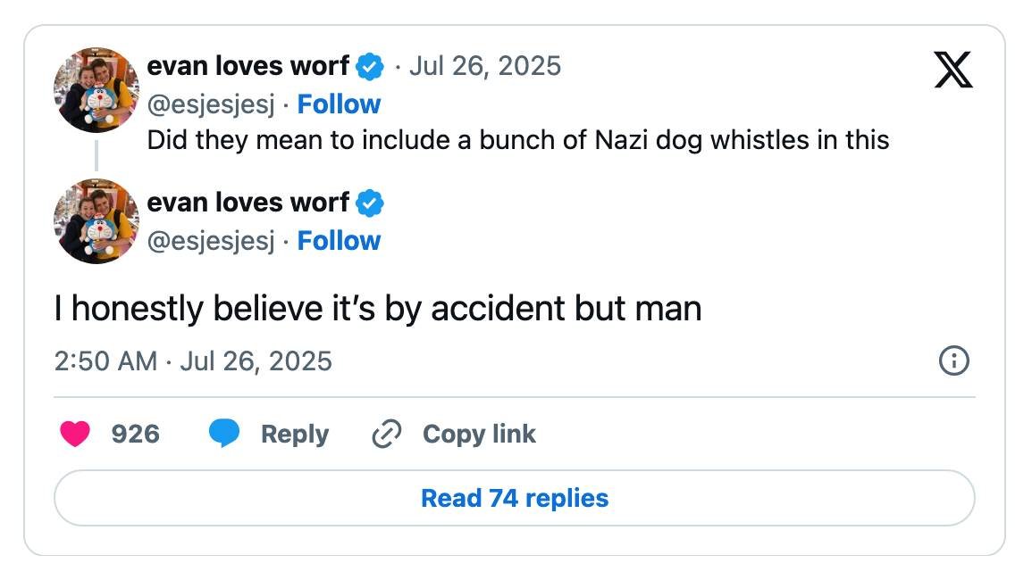Click the Reply text label
The width and height of the screenshot is (1032, 580).
pyautogui.click(x=295, y=435)
